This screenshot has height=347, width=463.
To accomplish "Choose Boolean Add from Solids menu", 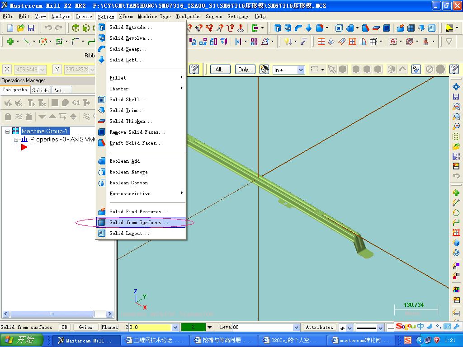I will pyautogui.click(x=141, y=161).
